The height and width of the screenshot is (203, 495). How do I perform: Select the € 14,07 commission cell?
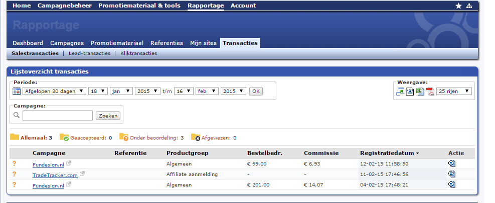coord(313,184)
